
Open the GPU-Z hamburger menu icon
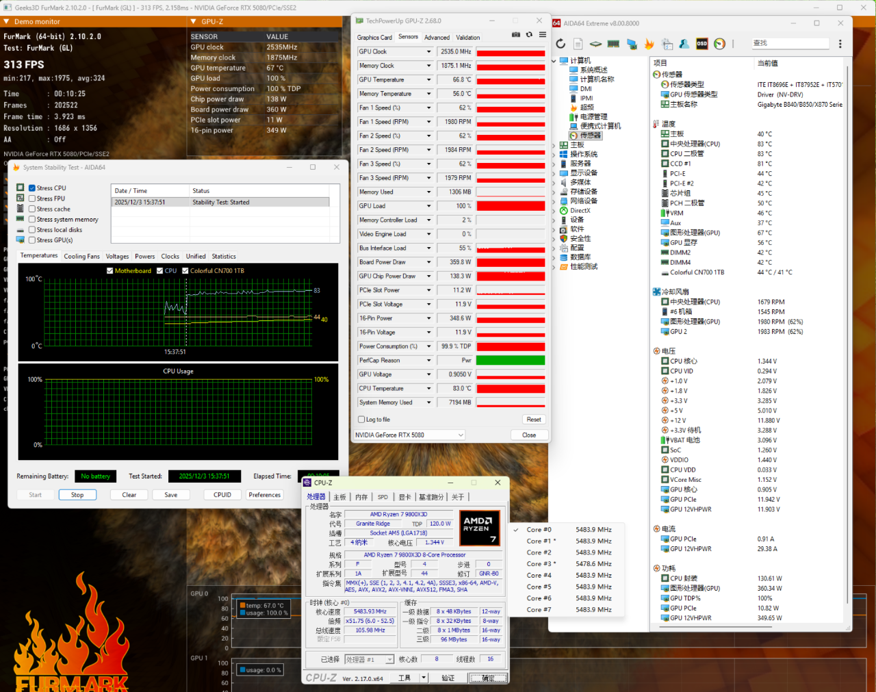coord(542,35)
